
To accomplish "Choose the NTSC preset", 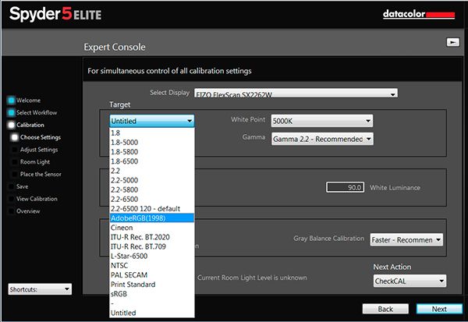I will pyautogui.click(x=152, y=266).
